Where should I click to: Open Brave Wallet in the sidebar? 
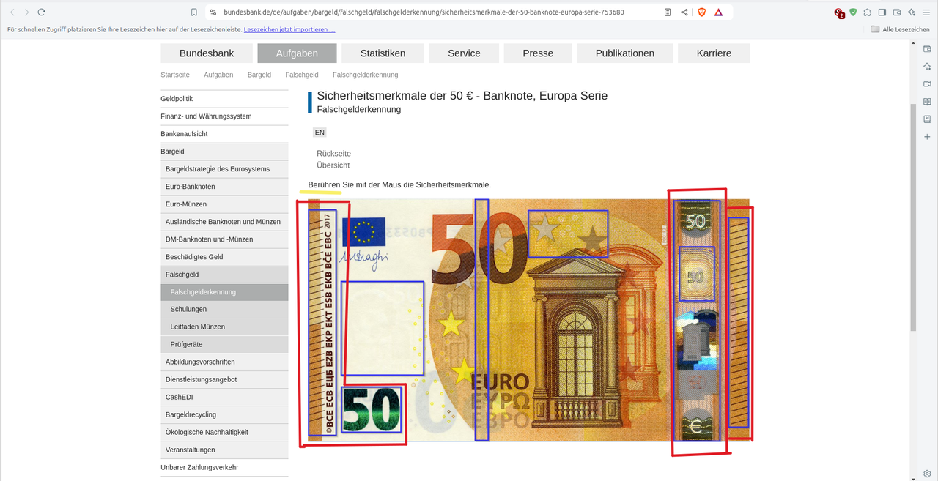(x=927, y=49)
